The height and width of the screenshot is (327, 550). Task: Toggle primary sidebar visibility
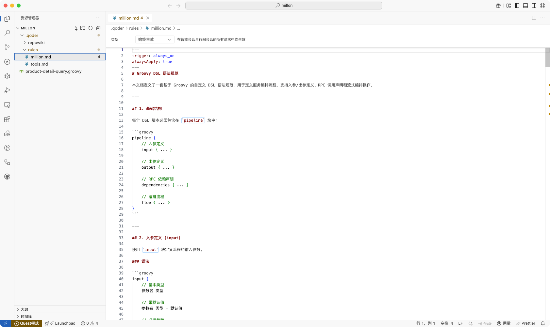click(x=517, y=6)
